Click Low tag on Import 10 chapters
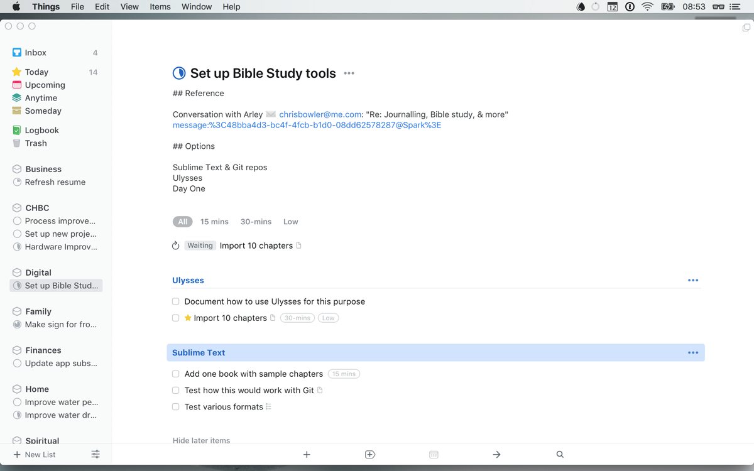 [x=328, y=318]
